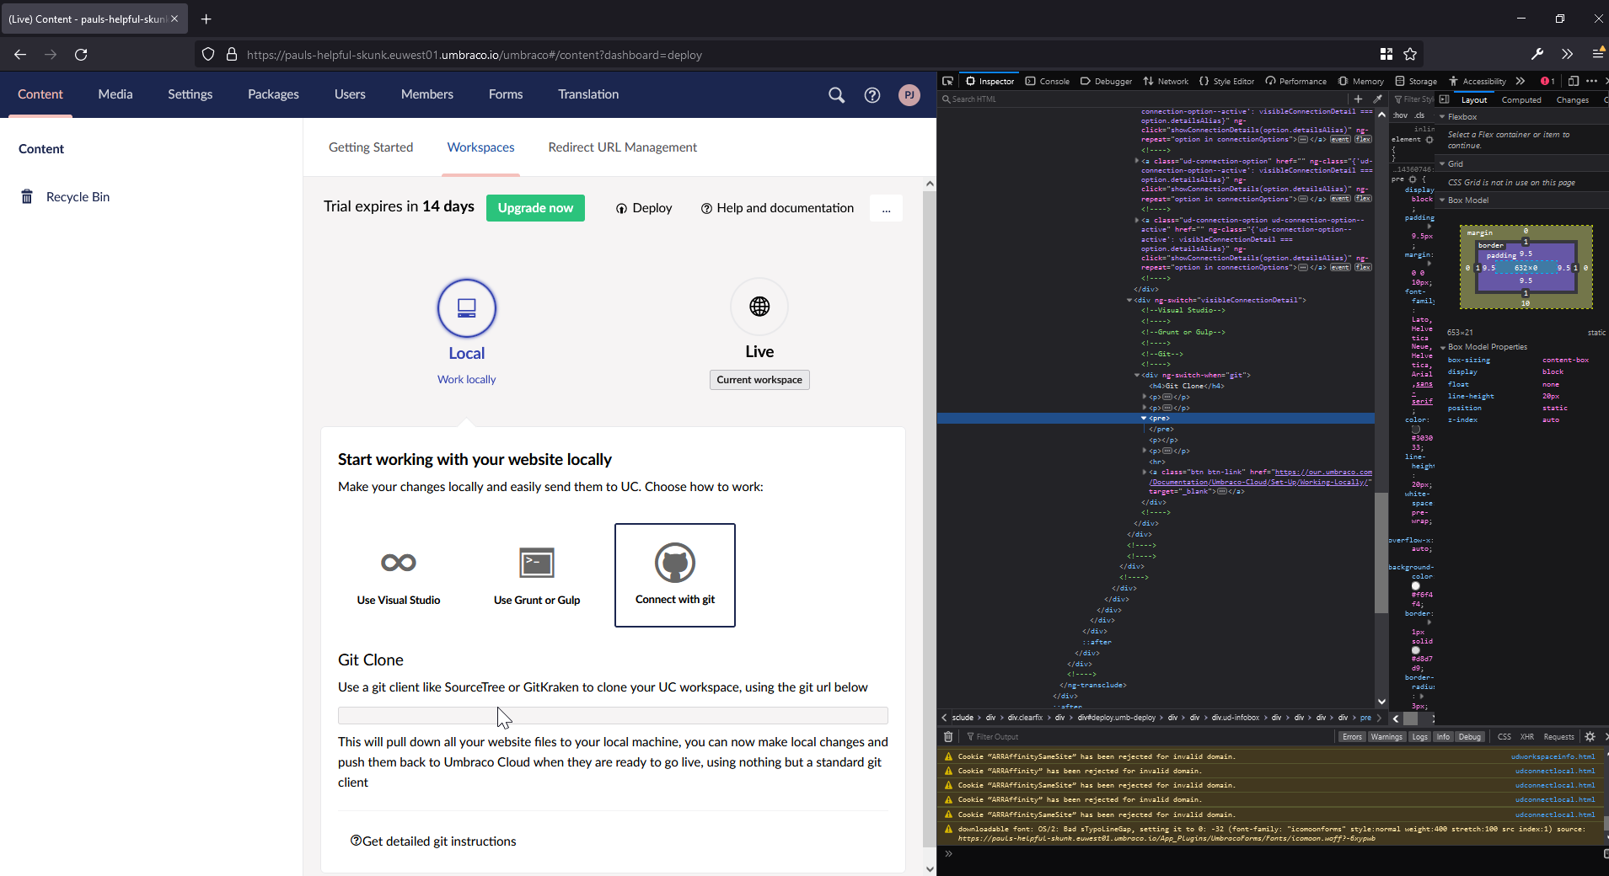Viewport: 1609px width, 876px height.
Task: Open the Computed sidebar tab
Action: 1521,99
